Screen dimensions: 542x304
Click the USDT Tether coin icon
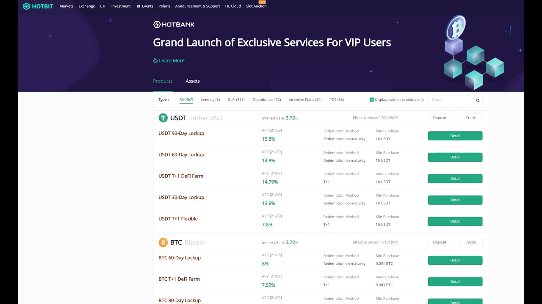coord(163,118)
